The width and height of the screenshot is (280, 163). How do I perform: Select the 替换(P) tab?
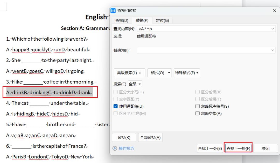pos(142,20)
